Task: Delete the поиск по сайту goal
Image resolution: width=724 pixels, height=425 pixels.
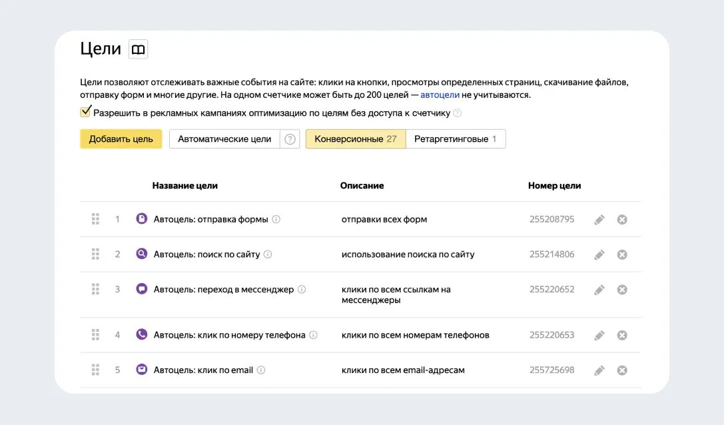Action: pos(622,254)
